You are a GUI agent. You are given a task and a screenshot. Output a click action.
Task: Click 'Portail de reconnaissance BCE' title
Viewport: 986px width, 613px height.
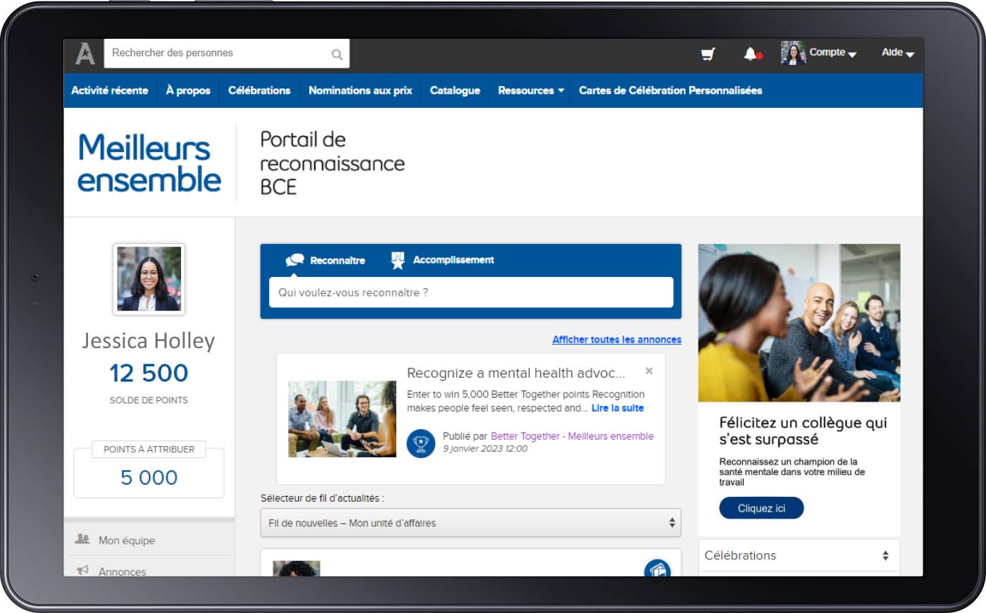click(332, 163)
